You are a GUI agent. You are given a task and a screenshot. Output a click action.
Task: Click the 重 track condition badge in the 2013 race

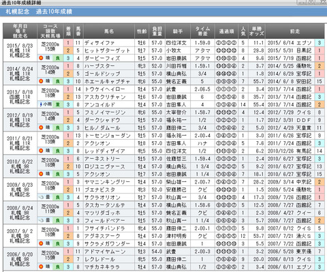click(x=58, y=104)
